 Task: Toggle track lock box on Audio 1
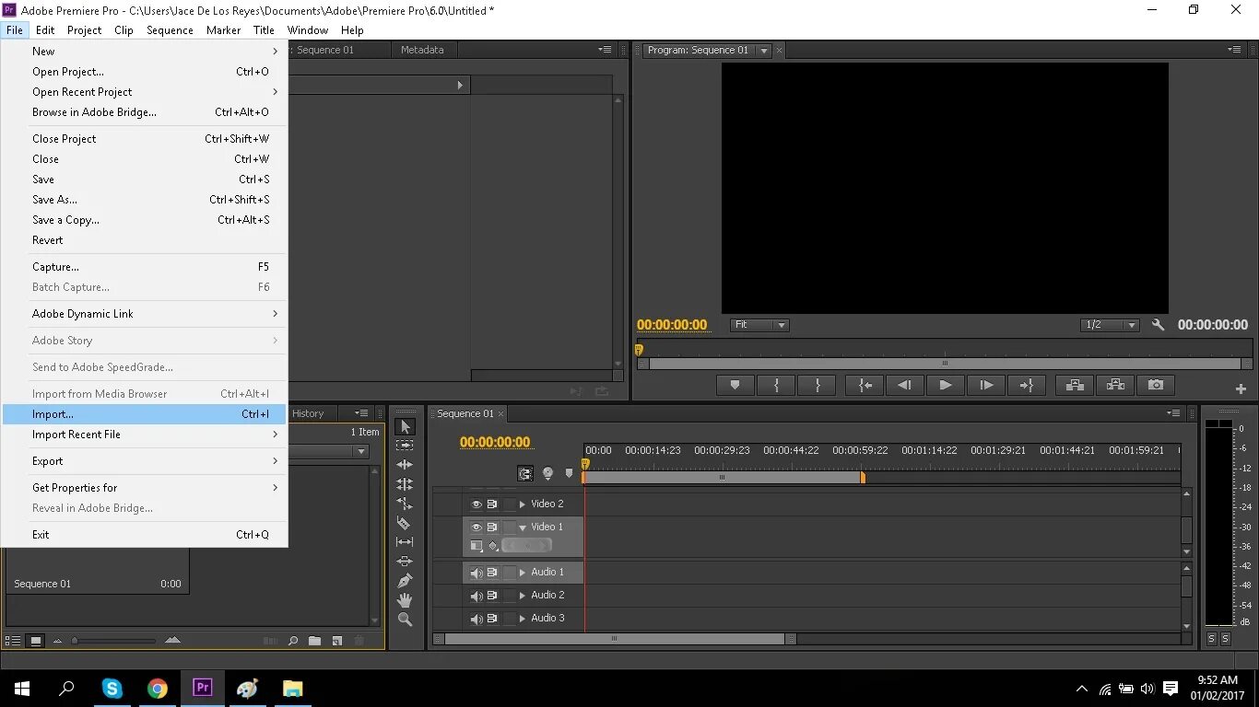(x=509, y=573)
